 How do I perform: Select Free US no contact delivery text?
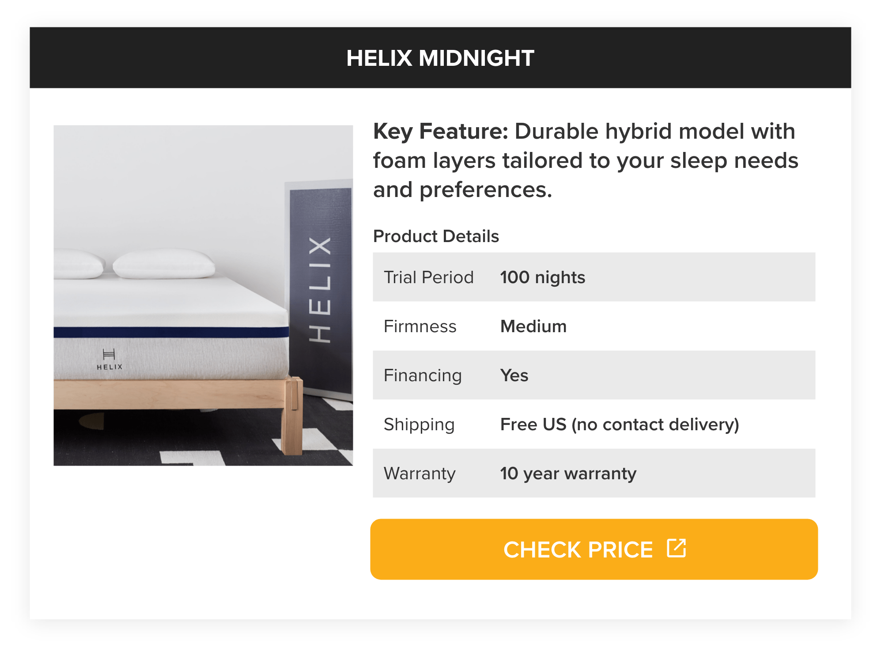click(x=620, y=424)
